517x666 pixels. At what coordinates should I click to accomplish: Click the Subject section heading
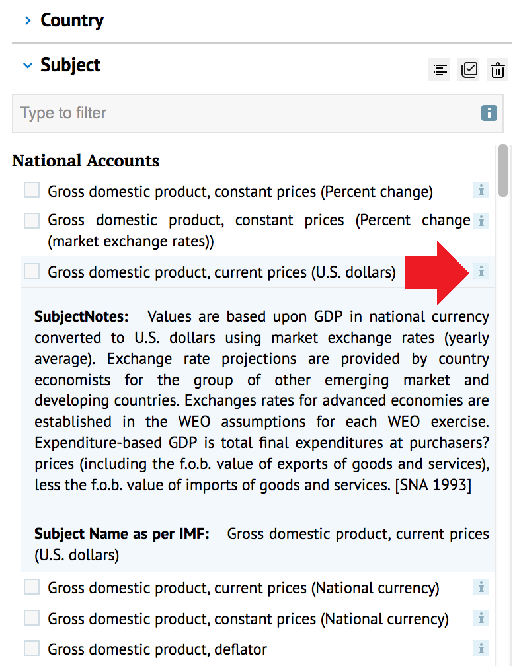pyautogui.click(x=71, y=65)
